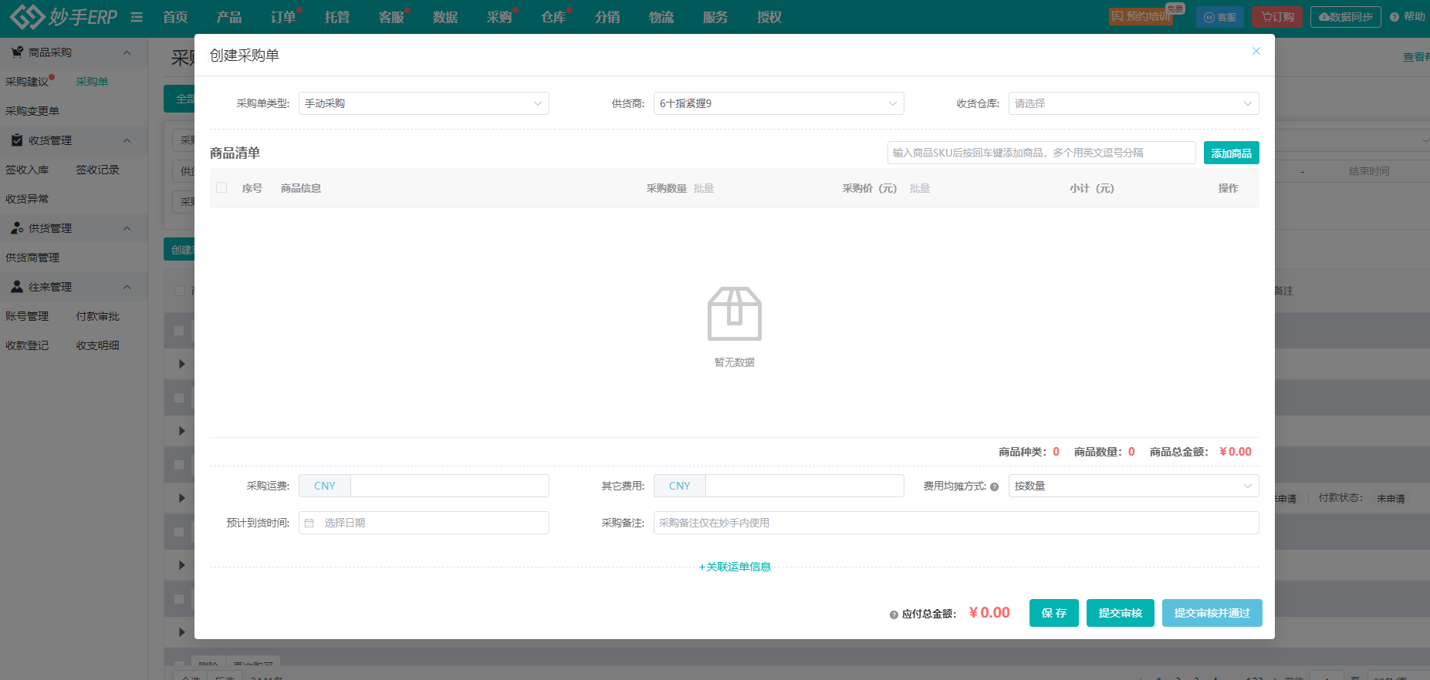Image resolution: width=1430 pixels, height=680 pixels.
Task: Open the 费用均摊方式 按数量 dropdown
Action: point(1134,486)
